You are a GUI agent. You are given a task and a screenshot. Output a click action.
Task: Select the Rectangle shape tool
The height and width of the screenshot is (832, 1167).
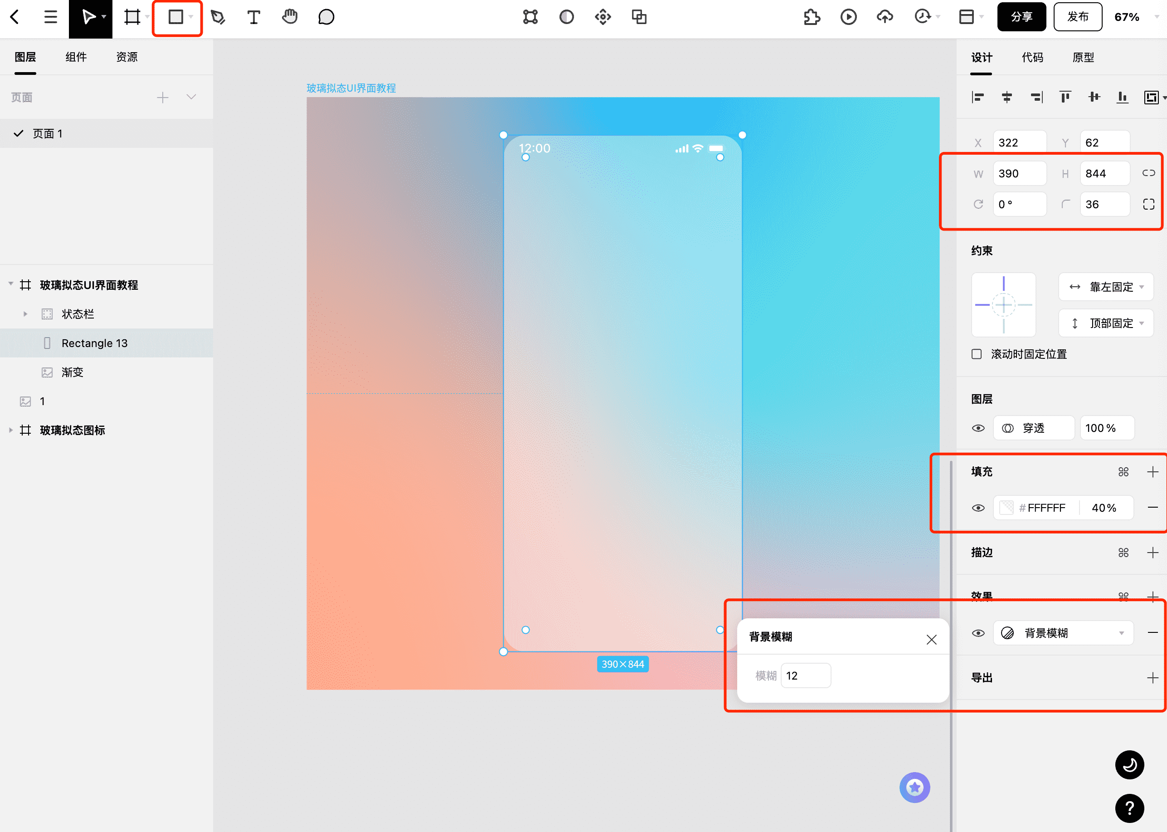[x=175, y=17]
